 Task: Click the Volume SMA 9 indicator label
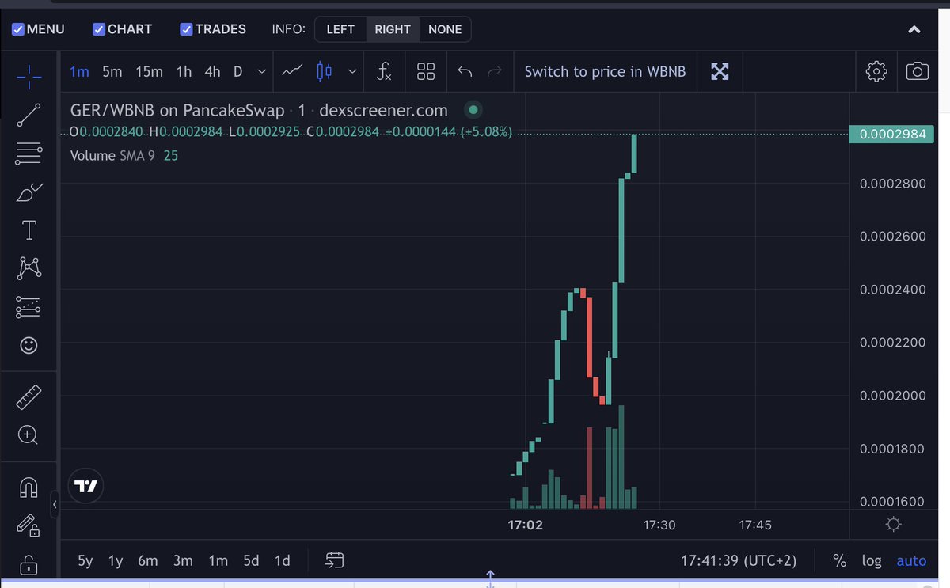tap(112, 155)
